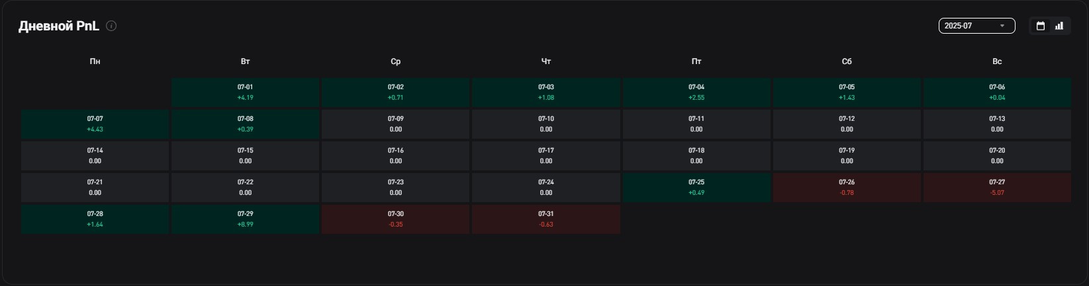The width and height of the screenshot is (1089, 286).
Task: Switch to bar chart view icon
Action: (x=1059, y=26)
